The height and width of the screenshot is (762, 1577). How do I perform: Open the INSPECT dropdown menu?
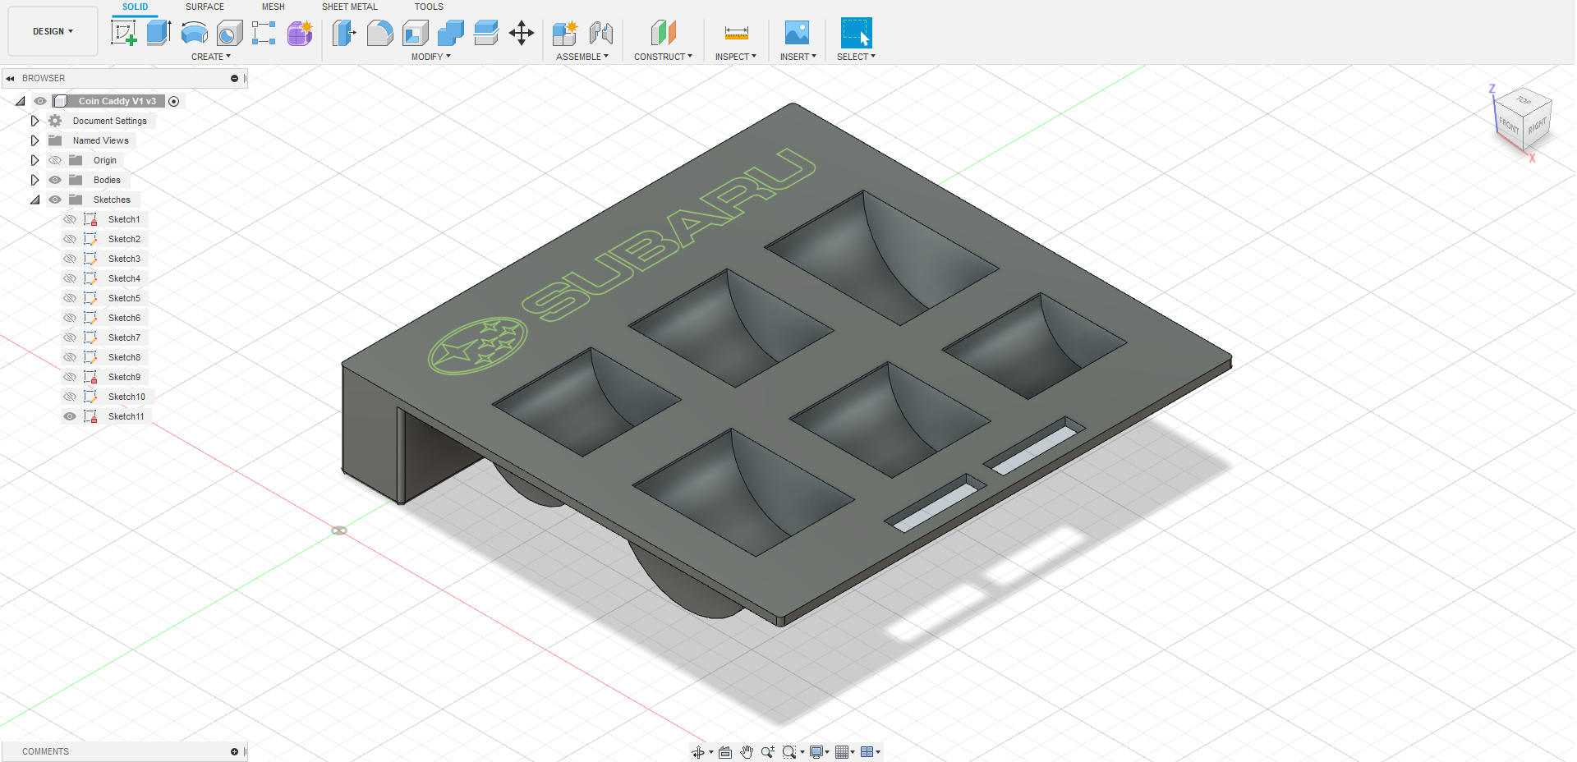point(736,57)
